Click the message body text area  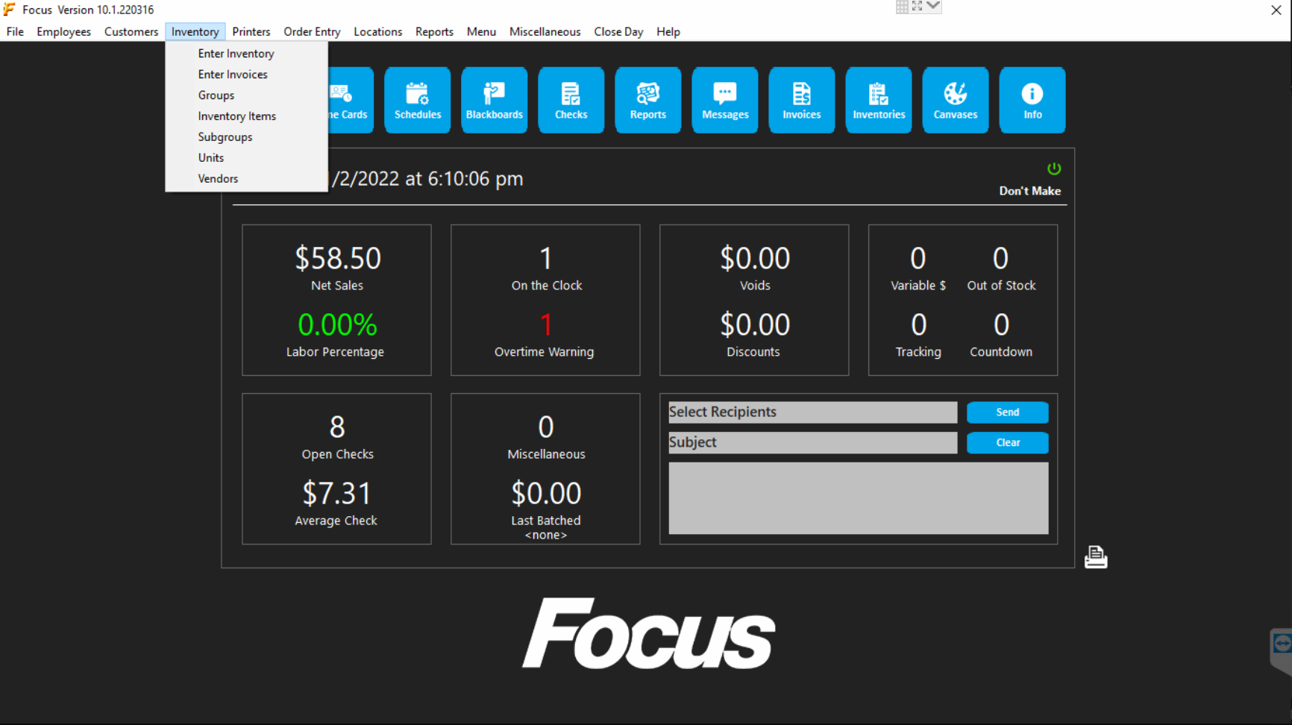tap(859, 498)
